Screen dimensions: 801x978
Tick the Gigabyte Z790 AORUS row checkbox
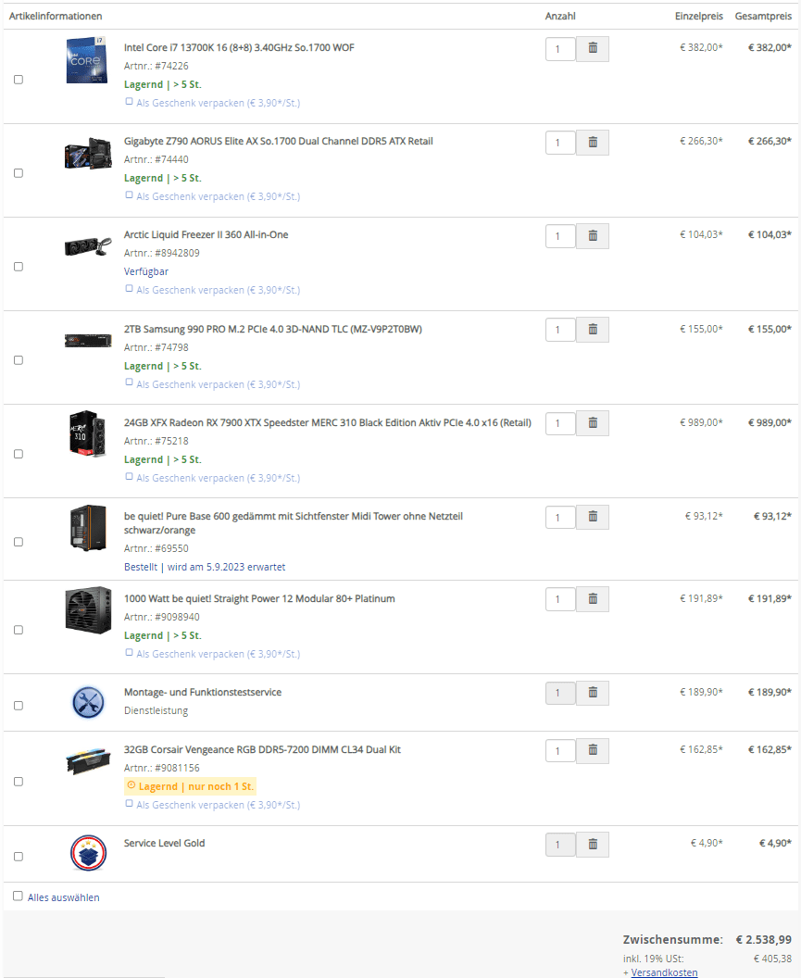click(19, 173)
